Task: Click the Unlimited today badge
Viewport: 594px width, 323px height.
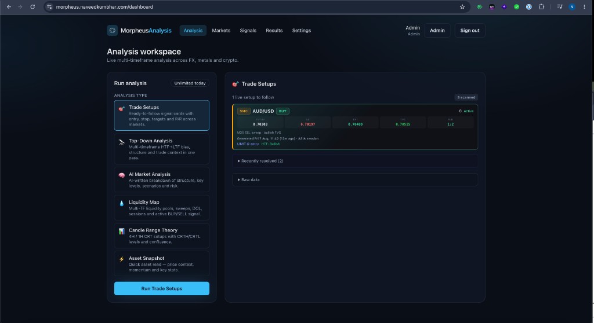Action: coord(190,83)
